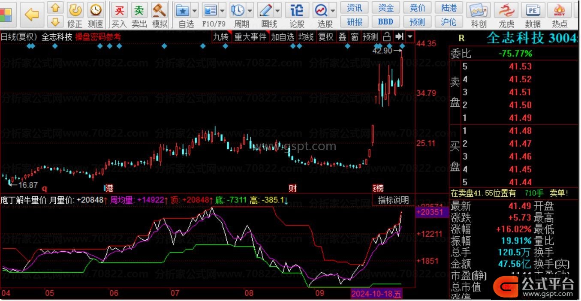Screen dimensions: 581x301
Task: Click the red 操盘密码参考 link
Action: [98, 37]
